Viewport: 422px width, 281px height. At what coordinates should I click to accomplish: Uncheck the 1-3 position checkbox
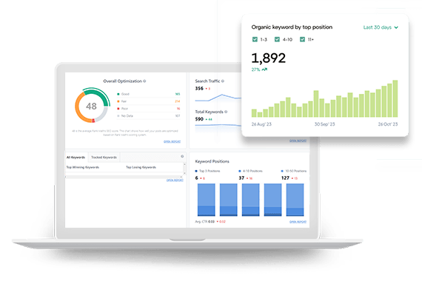coord(255,39)
